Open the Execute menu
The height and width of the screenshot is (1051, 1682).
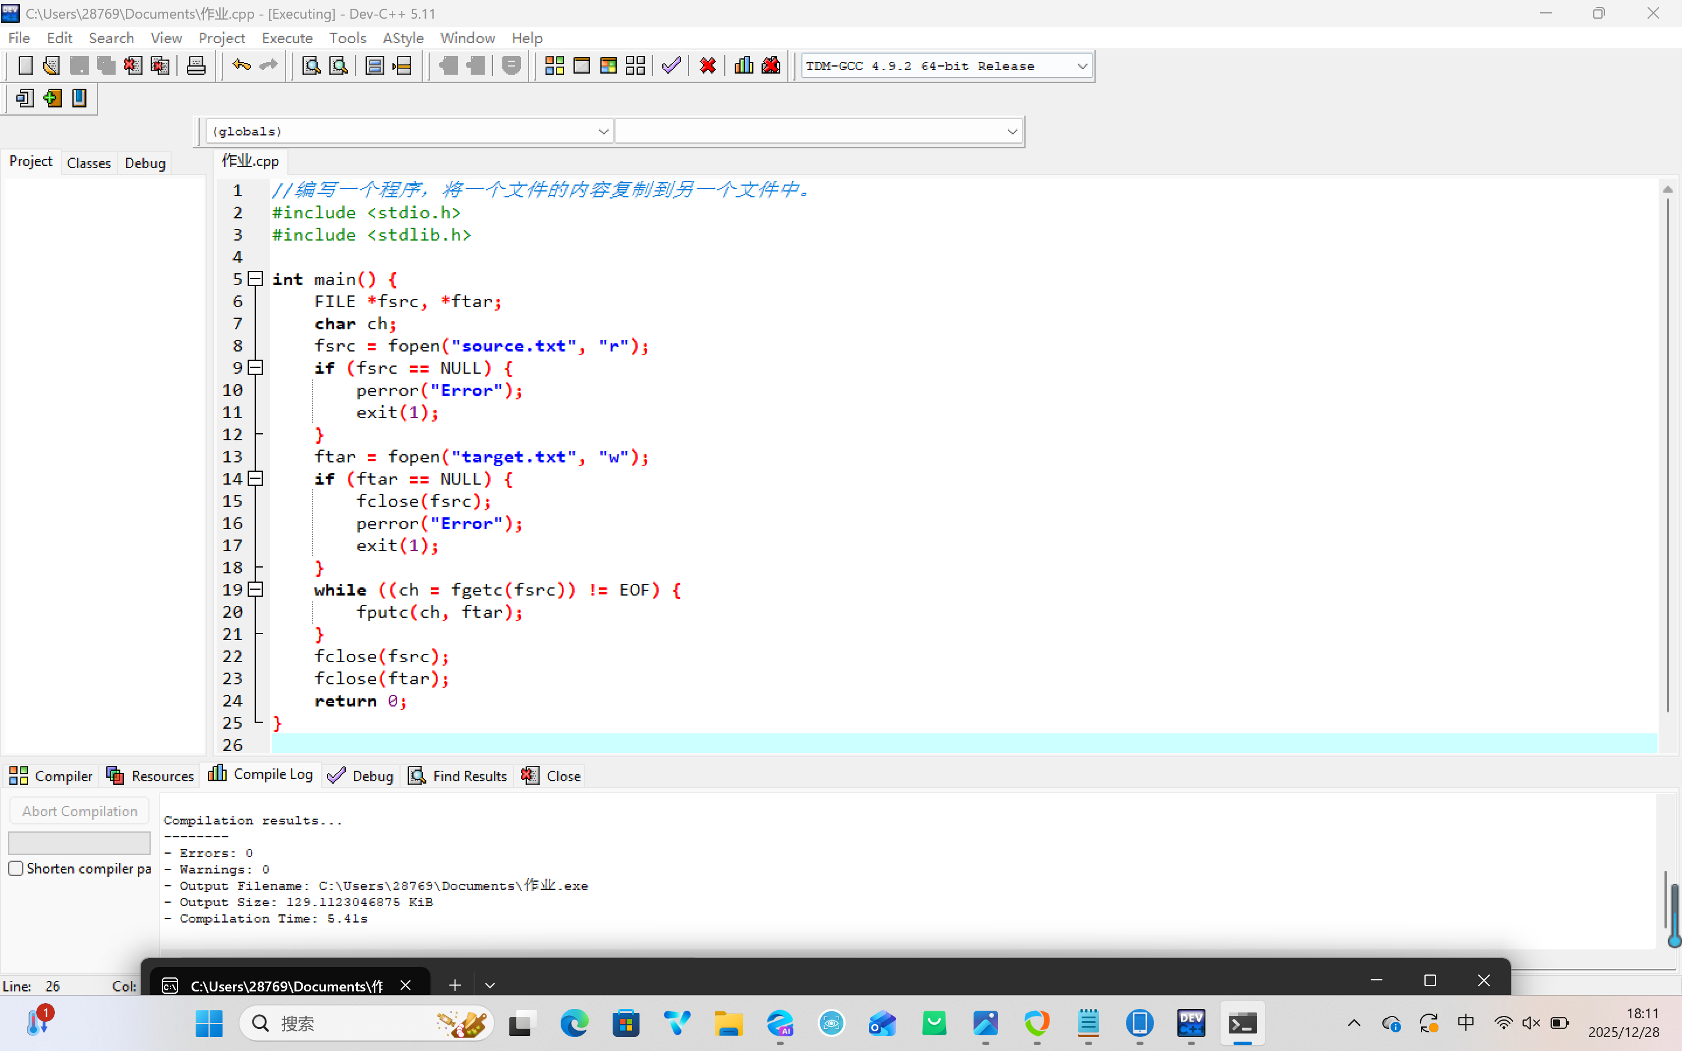point(286,38)
